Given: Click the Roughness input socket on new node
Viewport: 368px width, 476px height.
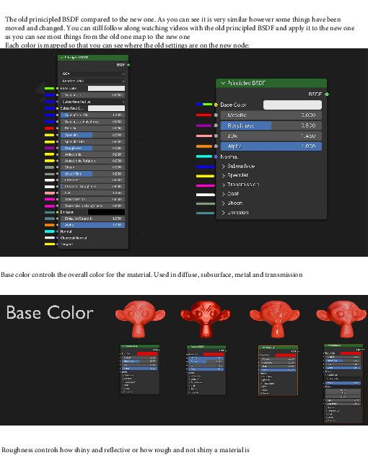Looking at the screenshot, I should tap(216, 125).
